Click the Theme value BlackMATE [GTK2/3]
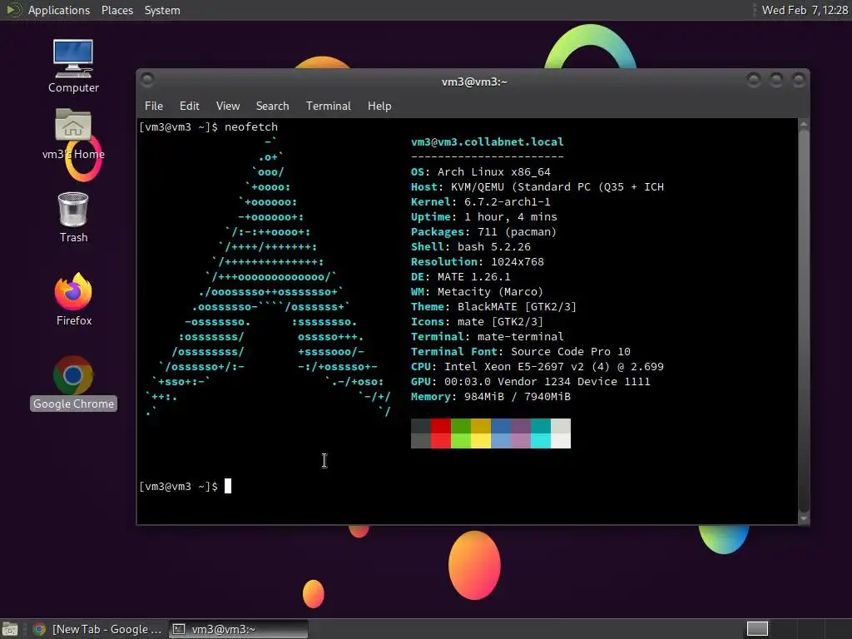 pos(517,307)
